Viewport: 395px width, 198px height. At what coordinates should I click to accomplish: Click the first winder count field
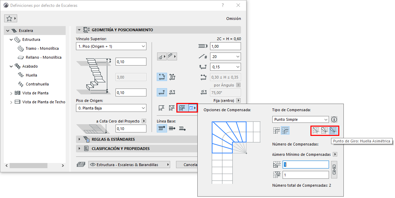(306, 164)
